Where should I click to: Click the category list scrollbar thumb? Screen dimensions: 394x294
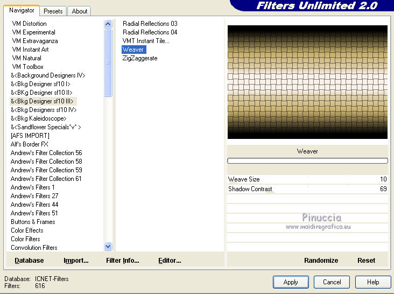tap(108, 62)
